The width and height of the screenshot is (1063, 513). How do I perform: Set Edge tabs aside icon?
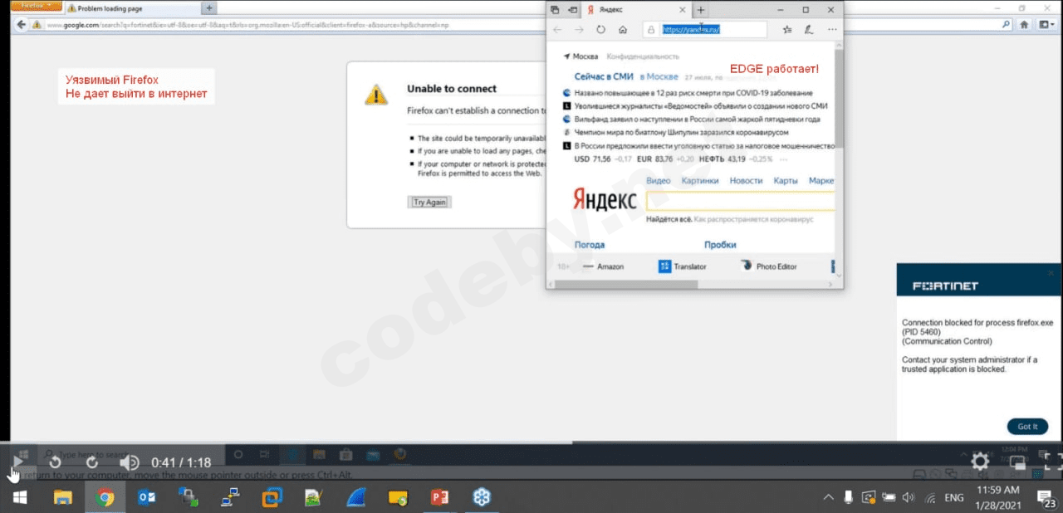click(571, 9)
